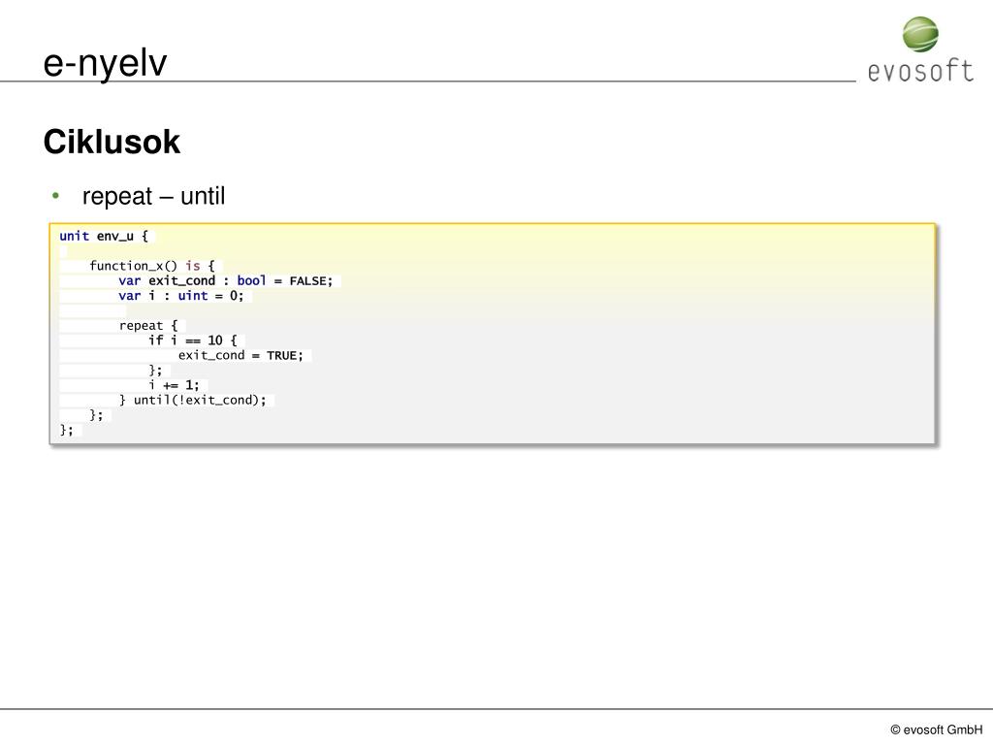Click the var exit_cond declaration line
This screenshot has width=993, height=745.
pyautogui.click(x=225, y=280)
